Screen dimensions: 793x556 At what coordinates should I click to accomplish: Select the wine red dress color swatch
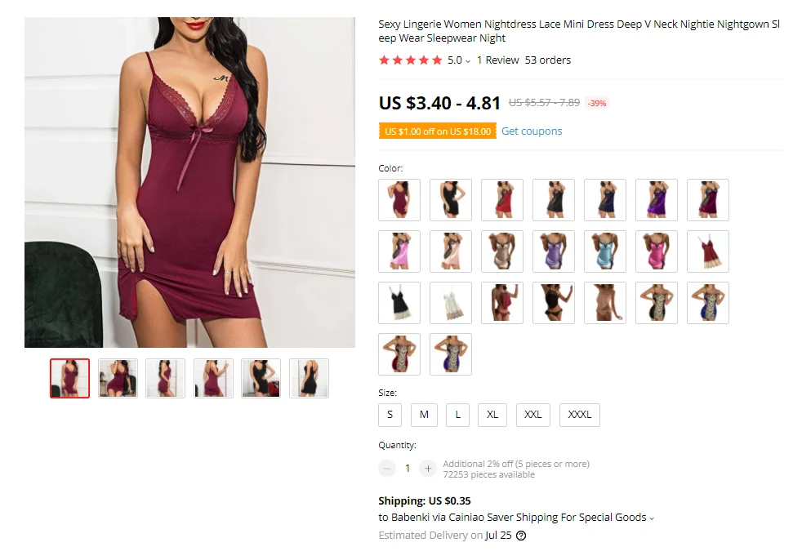pyautogui.click(x=399, y=200)
